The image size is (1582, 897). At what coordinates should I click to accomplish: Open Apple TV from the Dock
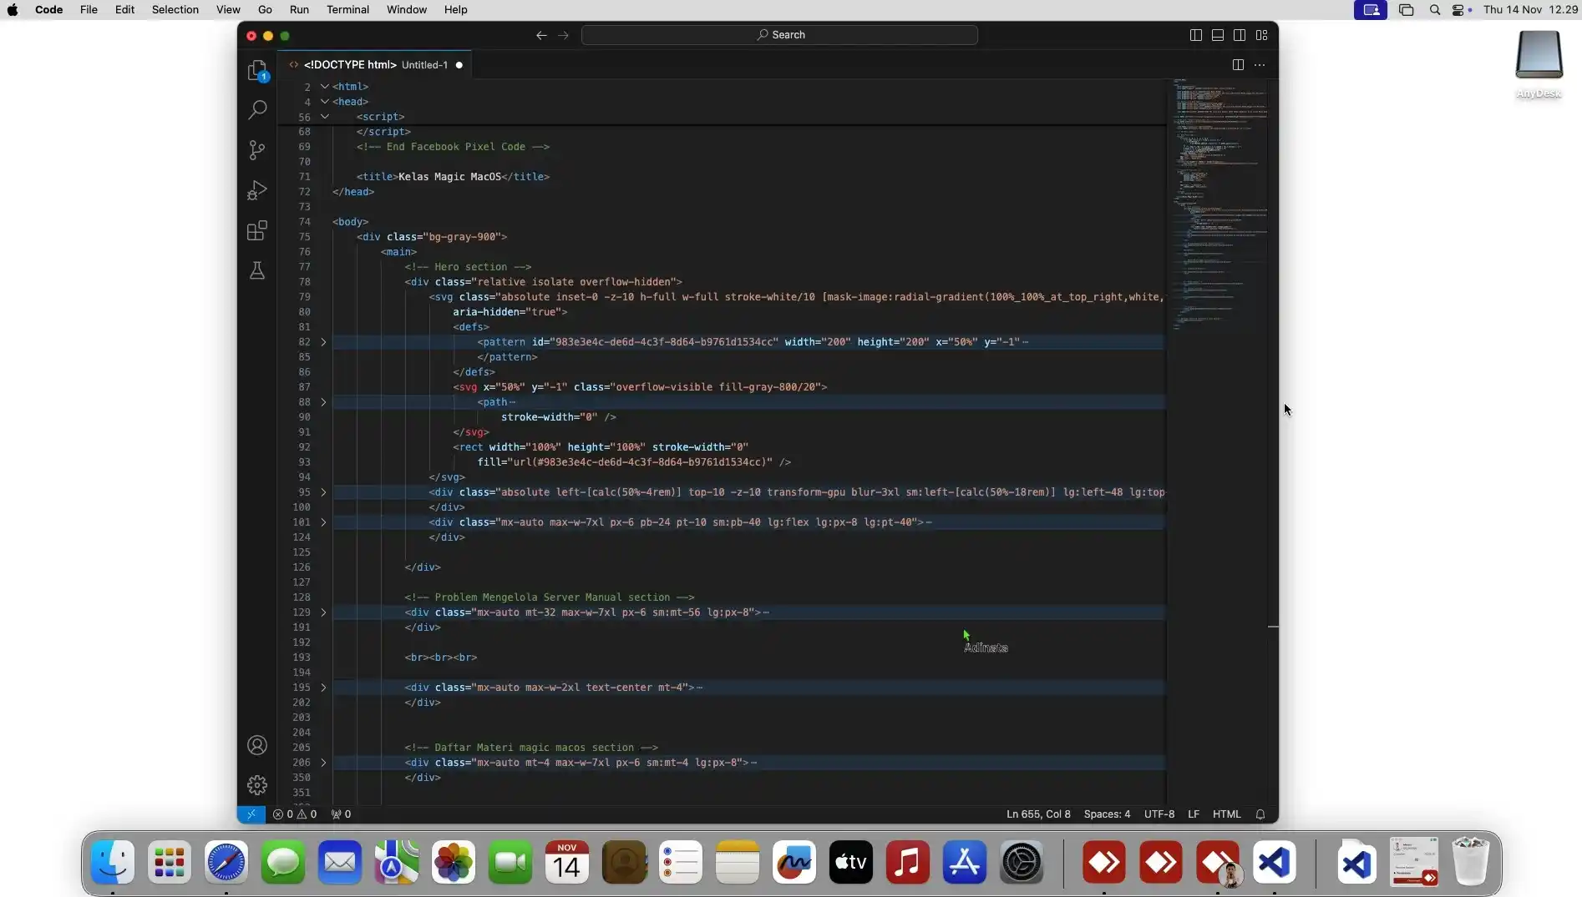pos(851,862)
